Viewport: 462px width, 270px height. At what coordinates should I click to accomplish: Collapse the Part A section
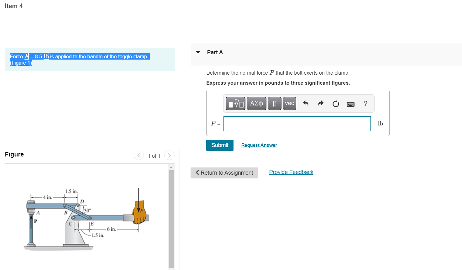click(x=198, y=52)
